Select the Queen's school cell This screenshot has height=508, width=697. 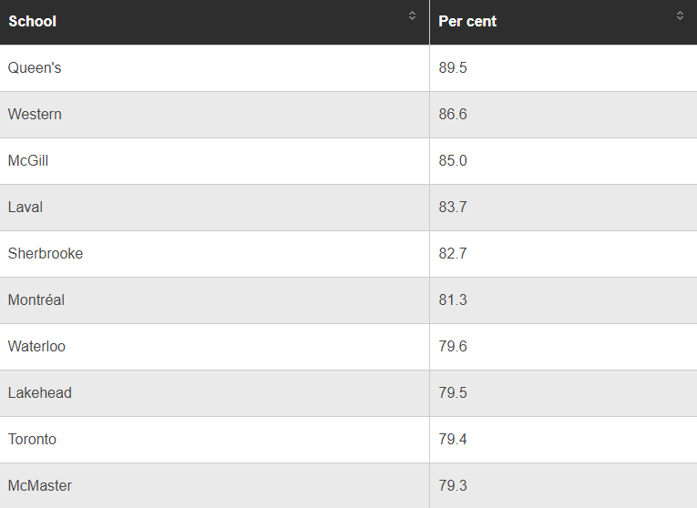[x=35, y=68]
